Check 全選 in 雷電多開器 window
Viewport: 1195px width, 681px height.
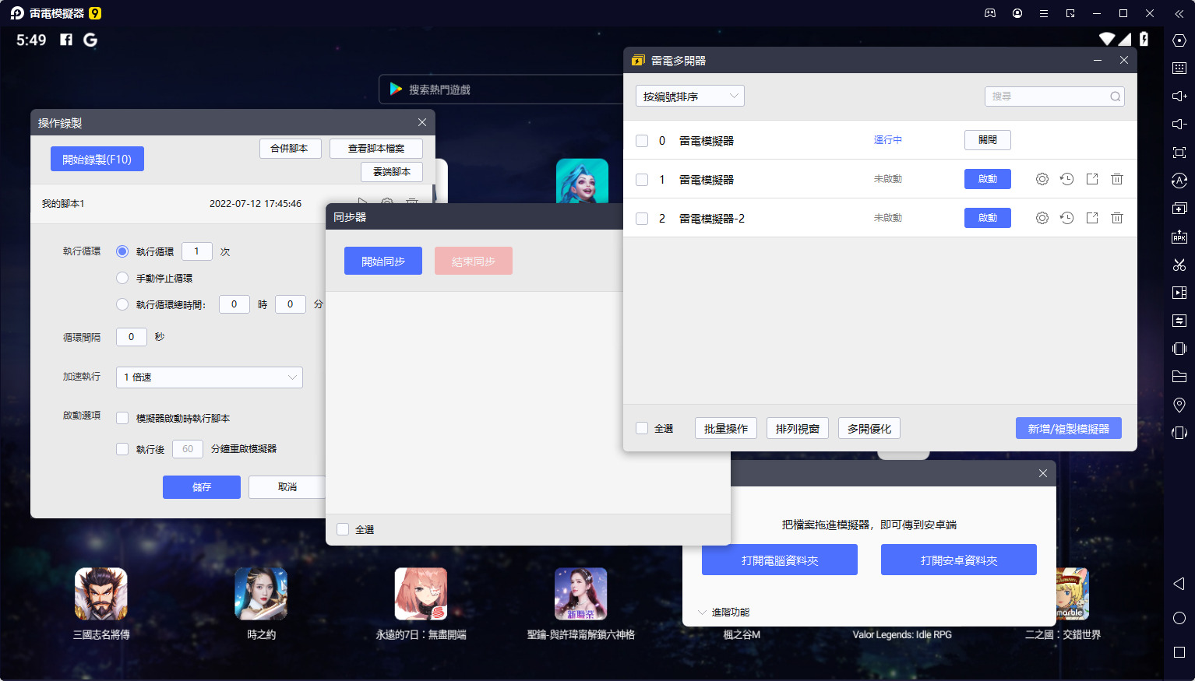pyautogui.click(x=642, y=428)
